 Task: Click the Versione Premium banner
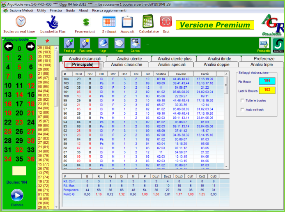click(215, 25)
